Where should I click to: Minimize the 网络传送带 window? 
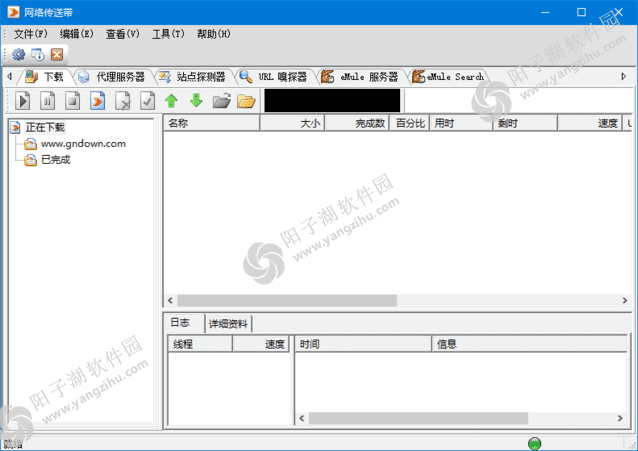tap(545, 12)
